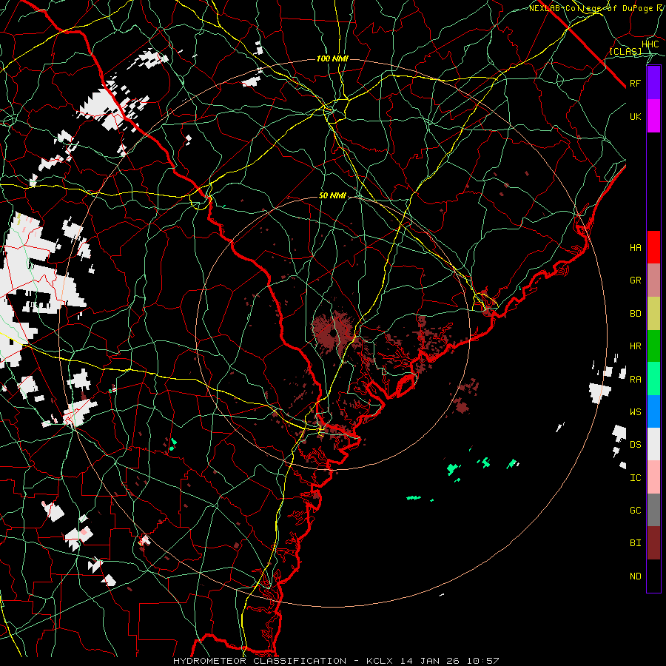
Task: Click the circular biological echo cluster at radar center
Action: pos(334,332)
